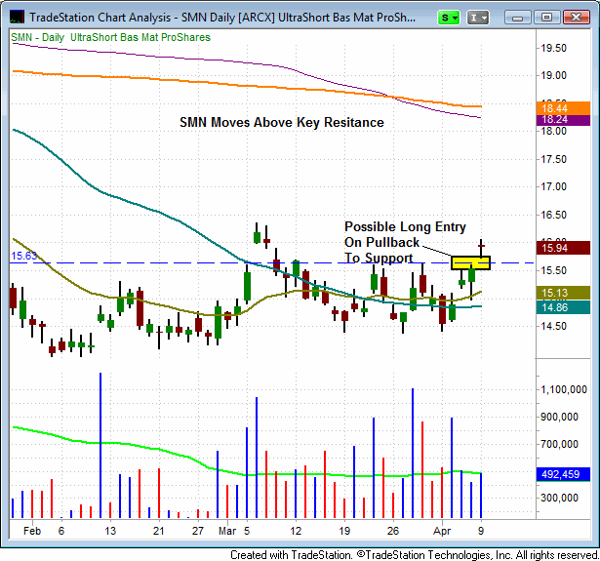The image size is (600, 561).
Task: Maximize the chart analysis window
Action: (546, 18)
